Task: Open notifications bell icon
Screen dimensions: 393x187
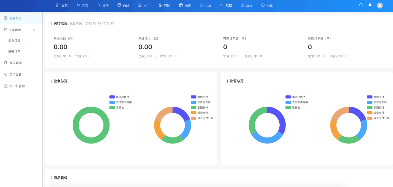Action: pos(370,5)
